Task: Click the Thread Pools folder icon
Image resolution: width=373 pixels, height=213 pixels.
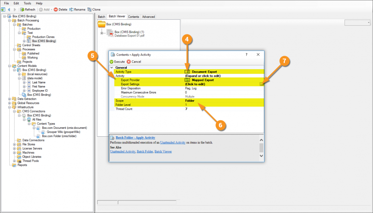Action: tap(19, 161)
